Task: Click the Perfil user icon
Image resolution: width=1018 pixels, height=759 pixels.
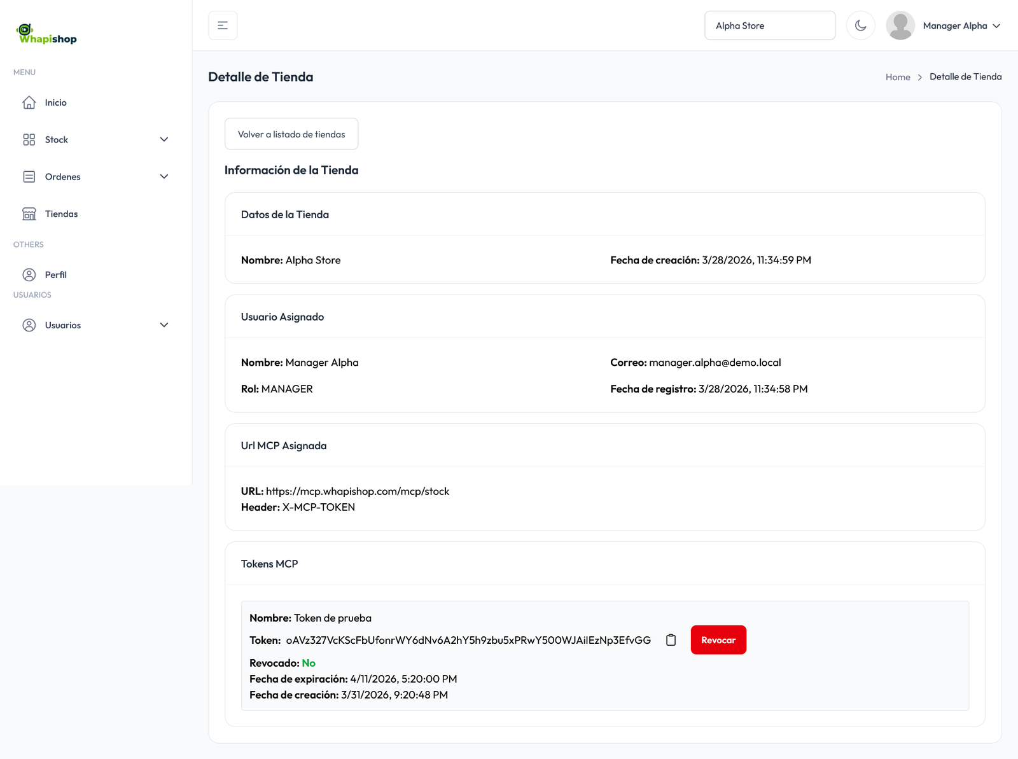Action: 29,275
